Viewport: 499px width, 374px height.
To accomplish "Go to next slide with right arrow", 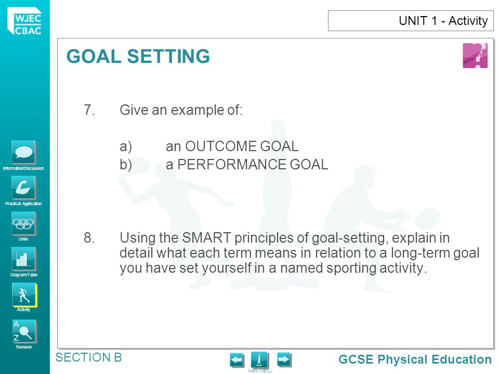I will tap(284, 360).
